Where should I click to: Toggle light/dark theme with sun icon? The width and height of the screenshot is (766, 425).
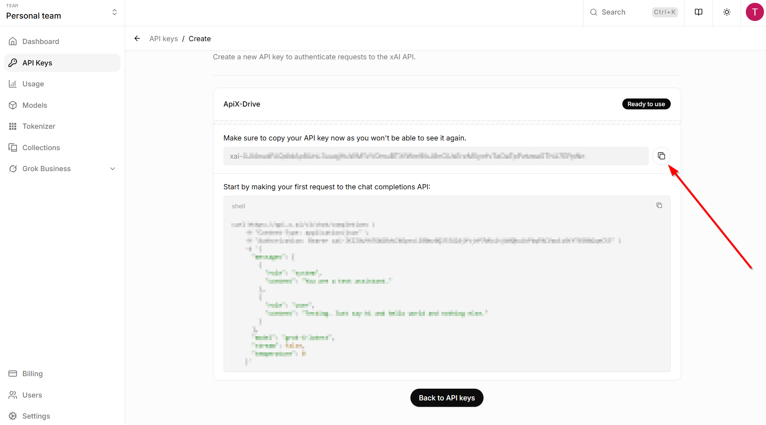[726, 12]
